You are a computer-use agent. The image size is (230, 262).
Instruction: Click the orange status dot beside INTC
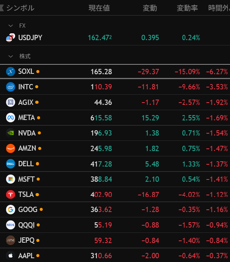(37, 87)
